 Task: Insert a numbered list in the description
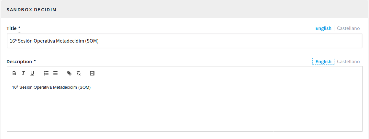coord(46,73)
